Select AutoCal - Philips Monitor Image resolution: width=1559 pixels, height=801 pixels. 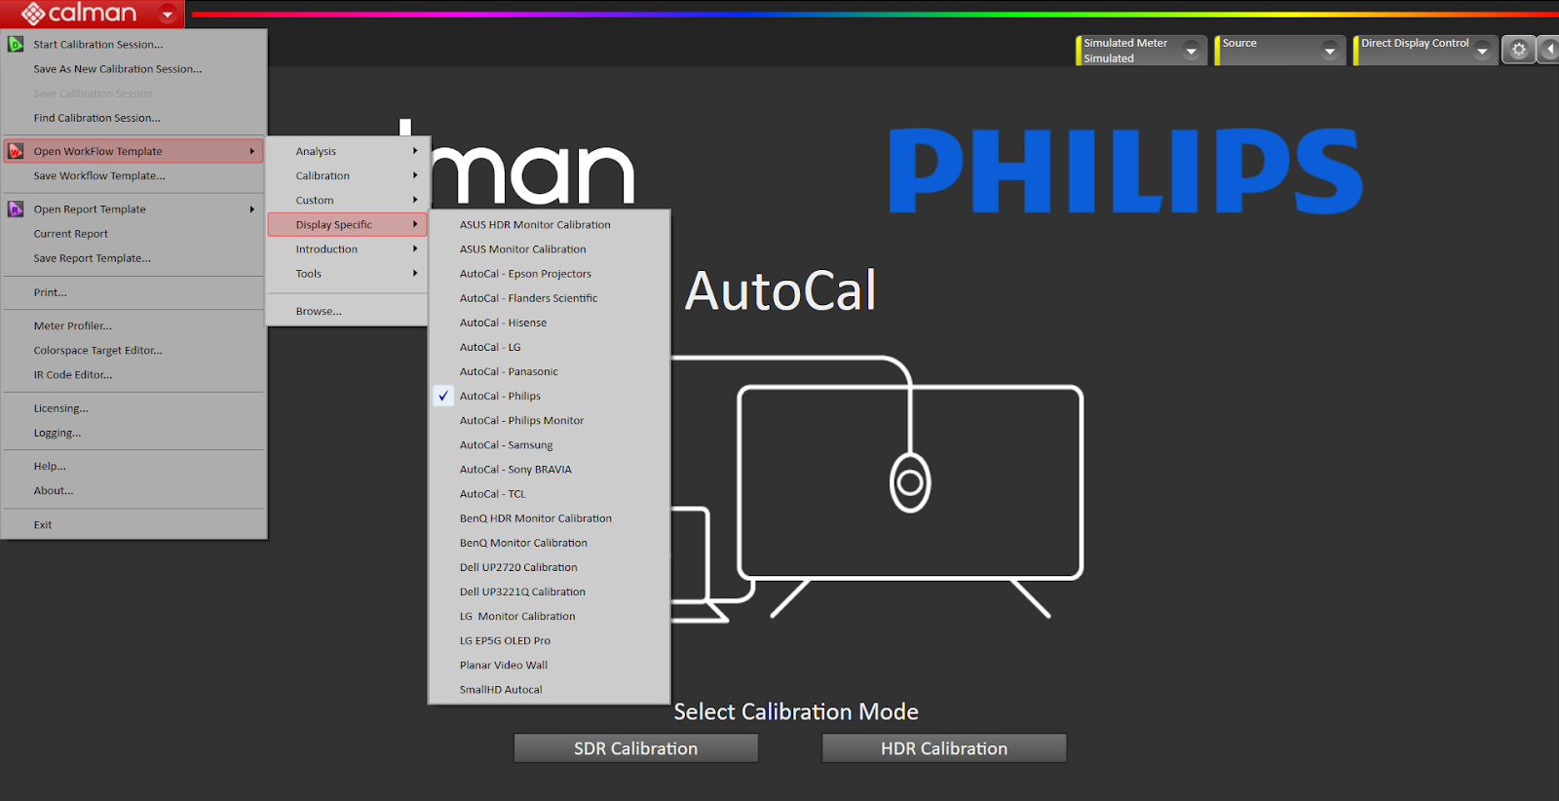pyautogui.click(x=550, y=420)
